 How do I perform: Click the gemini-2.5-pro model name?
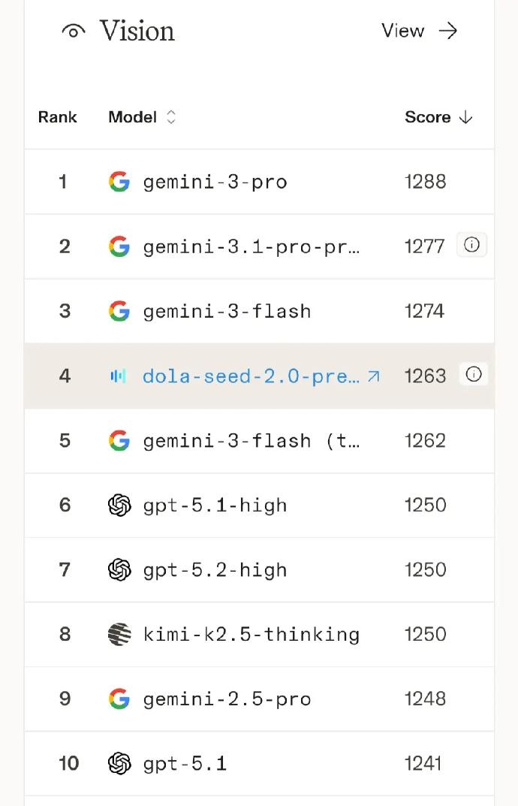pyautogui.click(x=227, y=699)
